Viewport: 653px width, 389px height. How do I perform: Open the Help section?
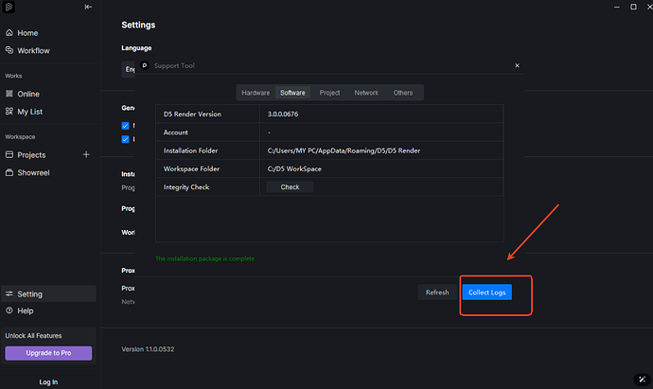[25, 310]
